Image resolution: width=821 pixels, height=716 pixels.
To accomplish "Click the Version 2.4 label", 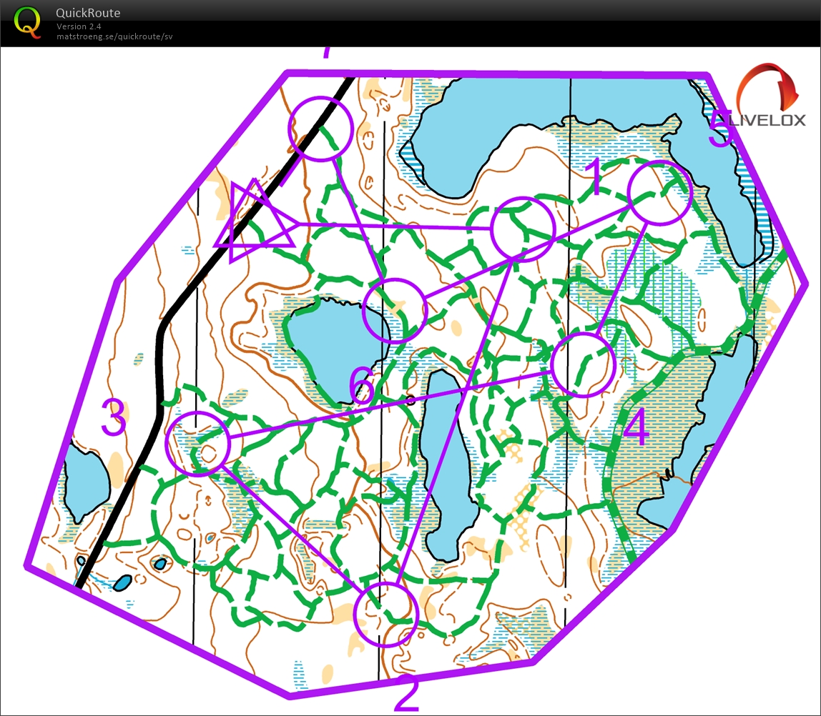I will pyautogui.click(x=79, y=26).
